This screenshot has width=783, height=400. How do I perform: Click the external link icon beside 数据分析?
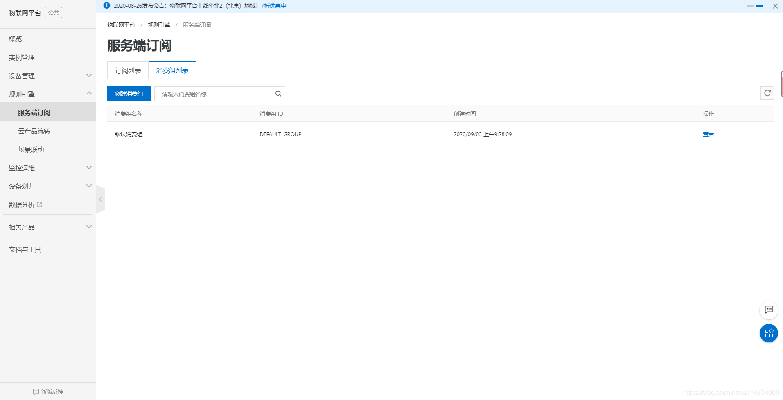40,204
